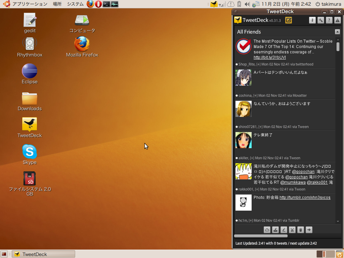Open the terminal launcher in top panel

click(106, 4)
